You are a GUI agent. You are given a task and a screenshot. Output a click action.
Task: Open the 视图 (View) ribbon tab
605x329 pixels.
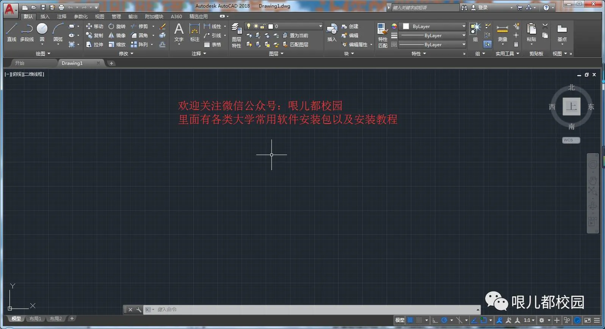(99, 16)
